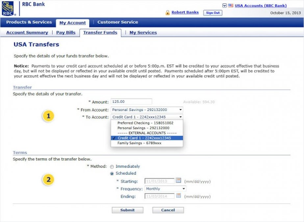
Task: Click the RBC lion shield logo
Action: [x=8, y=8]
